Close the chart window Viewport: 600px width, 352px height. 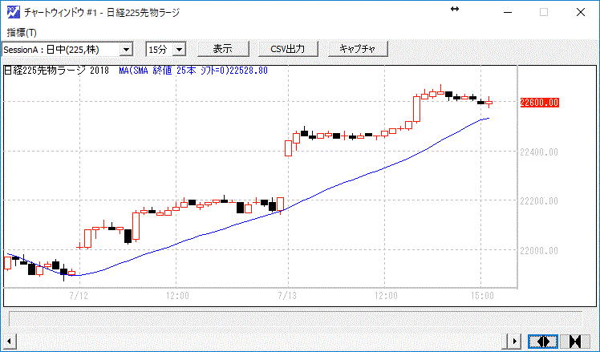pos(581,12)
